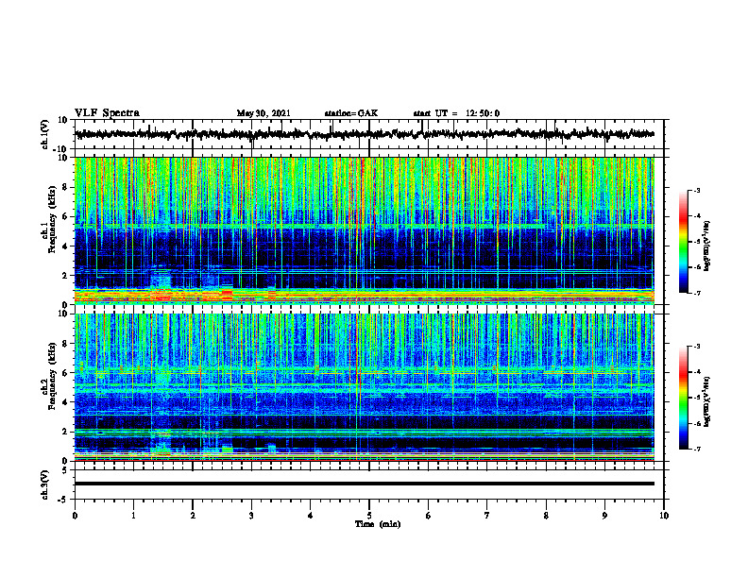Click the ch.3 flat voltage trace line

[x=365, y=484]
